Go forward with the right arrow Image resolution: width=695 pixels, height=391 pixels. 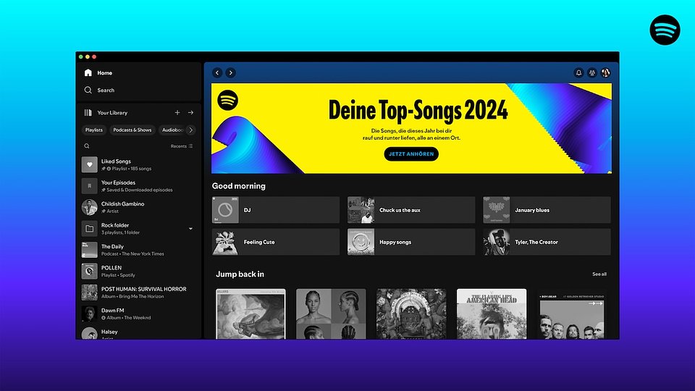point(230,73)
